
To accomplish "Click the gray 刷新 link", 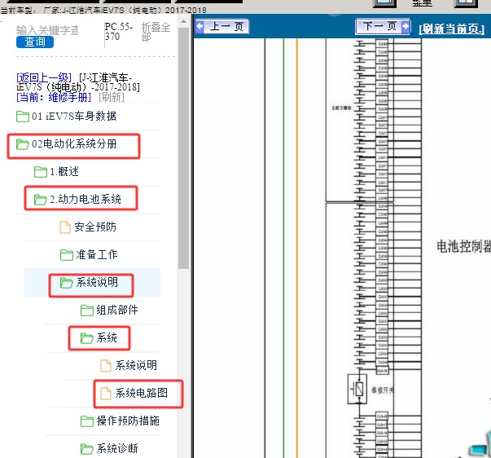I will (112, 97).
